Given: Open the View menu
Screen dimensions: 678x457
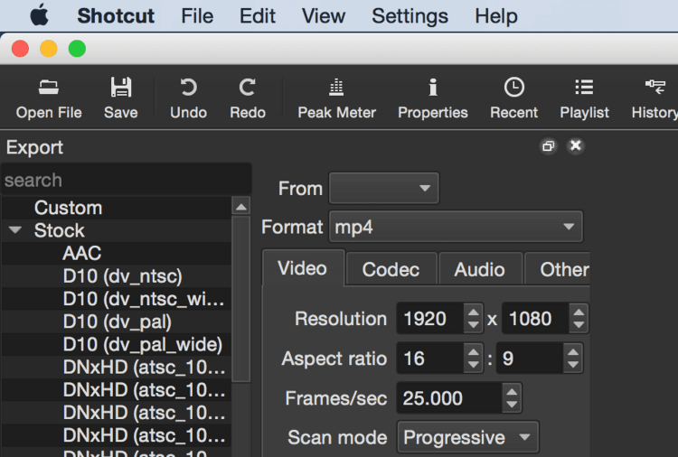Looking at the screenshot, I should [x=324, y=16].
